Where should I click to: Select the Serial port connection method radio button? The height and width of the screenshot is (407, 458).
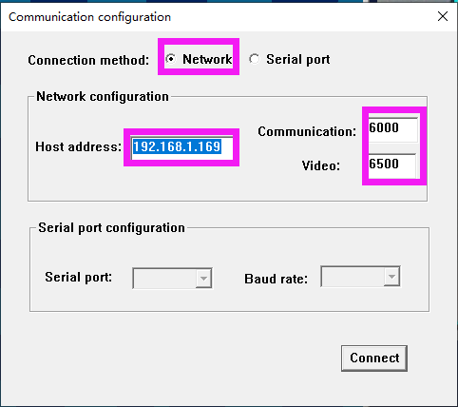pos(254,59)
